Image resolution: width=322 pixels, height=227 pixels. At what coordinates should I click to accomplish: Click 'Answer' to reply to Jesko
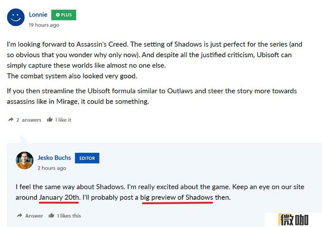coord(34,216)
